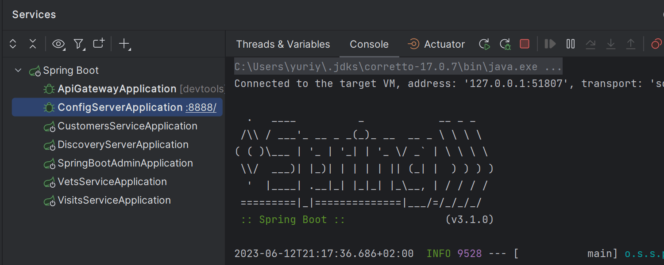Image resolution: width=664 pixels, height=265 pixels.
Task: Select CustomersServiceApplication run configuration
Action: [127, 126]
